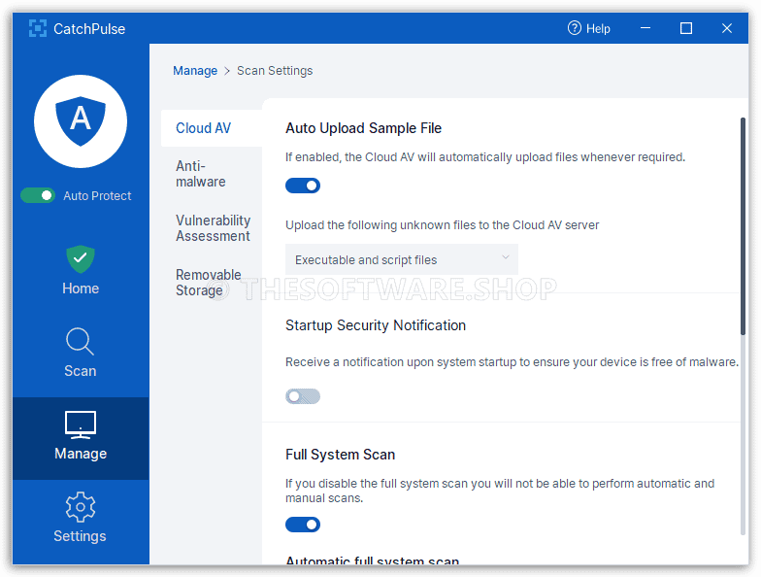
Task: Enable Startup Security Notification toggle
Action: pyautogui.click(x=303, y=396)
